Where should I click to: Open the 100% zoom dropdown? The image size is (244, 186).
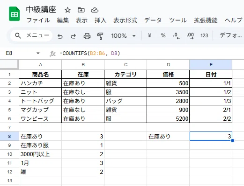coord(123,36)
